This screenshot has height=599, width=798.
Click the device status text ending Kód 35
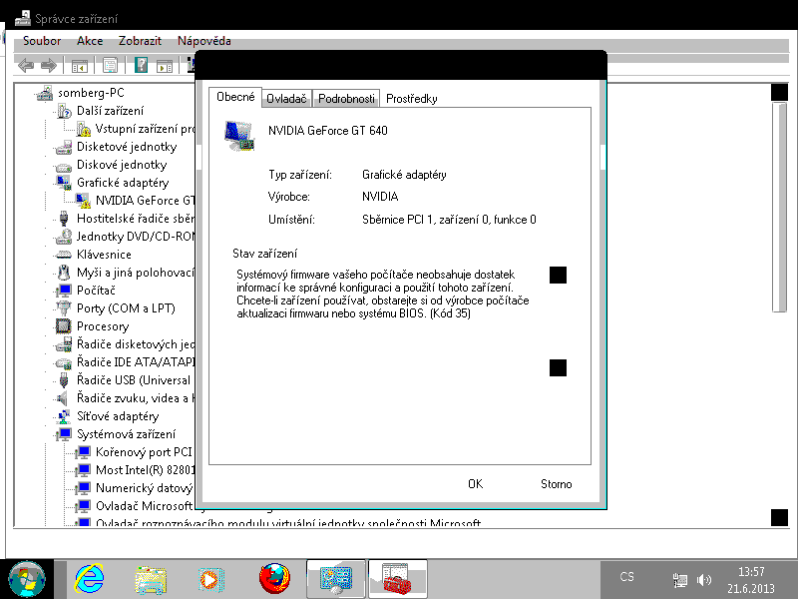pos(383,294)
